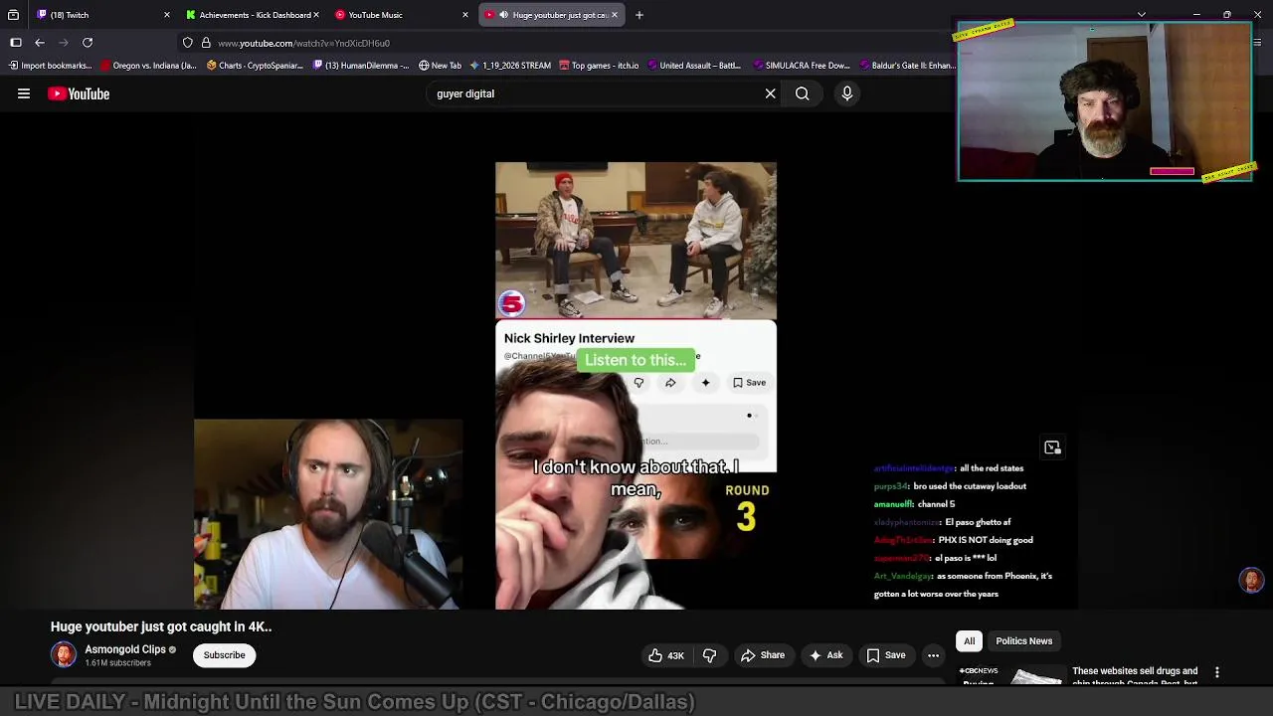
Task: Subscribe to Asmongold Clips
Action: pos(224,655)
